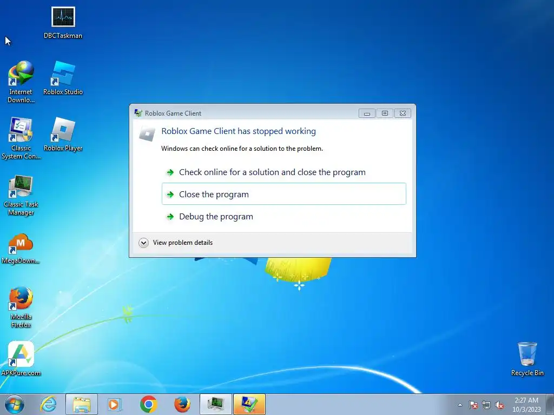Choose Close the program

pos(283,194)
